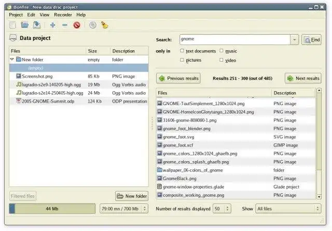Image resolution: width=332 pixels, height=231 pixels.
Task: Check the music filter checkbox
Action: [x=222, y=51]
